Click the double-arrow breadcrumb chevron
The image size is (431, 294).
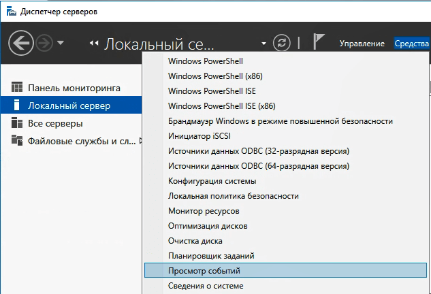point(94,43)
